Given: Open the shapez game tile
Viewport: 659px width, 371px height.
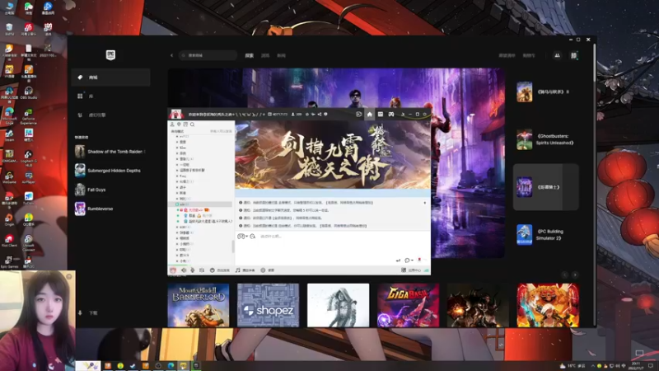Looking at the screenshot, I should click(269, 305).
